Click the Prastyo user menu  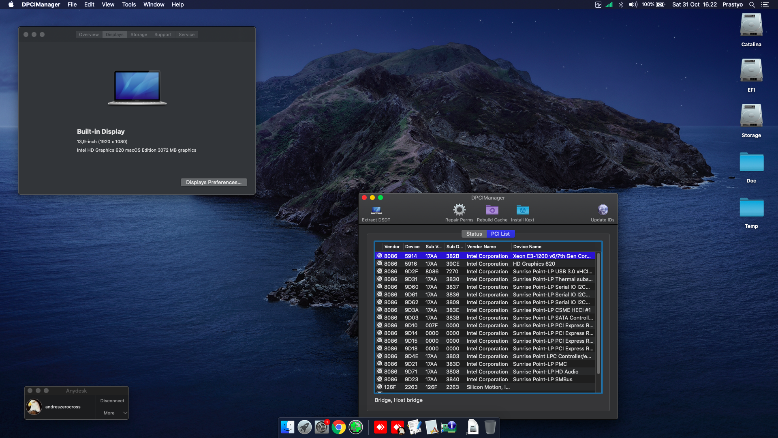[733, 4]
